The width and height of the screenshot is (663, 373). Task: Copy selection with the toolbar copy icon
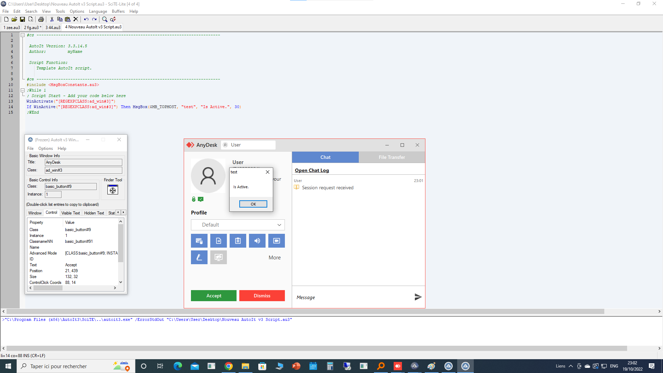[x=60, y=19]
